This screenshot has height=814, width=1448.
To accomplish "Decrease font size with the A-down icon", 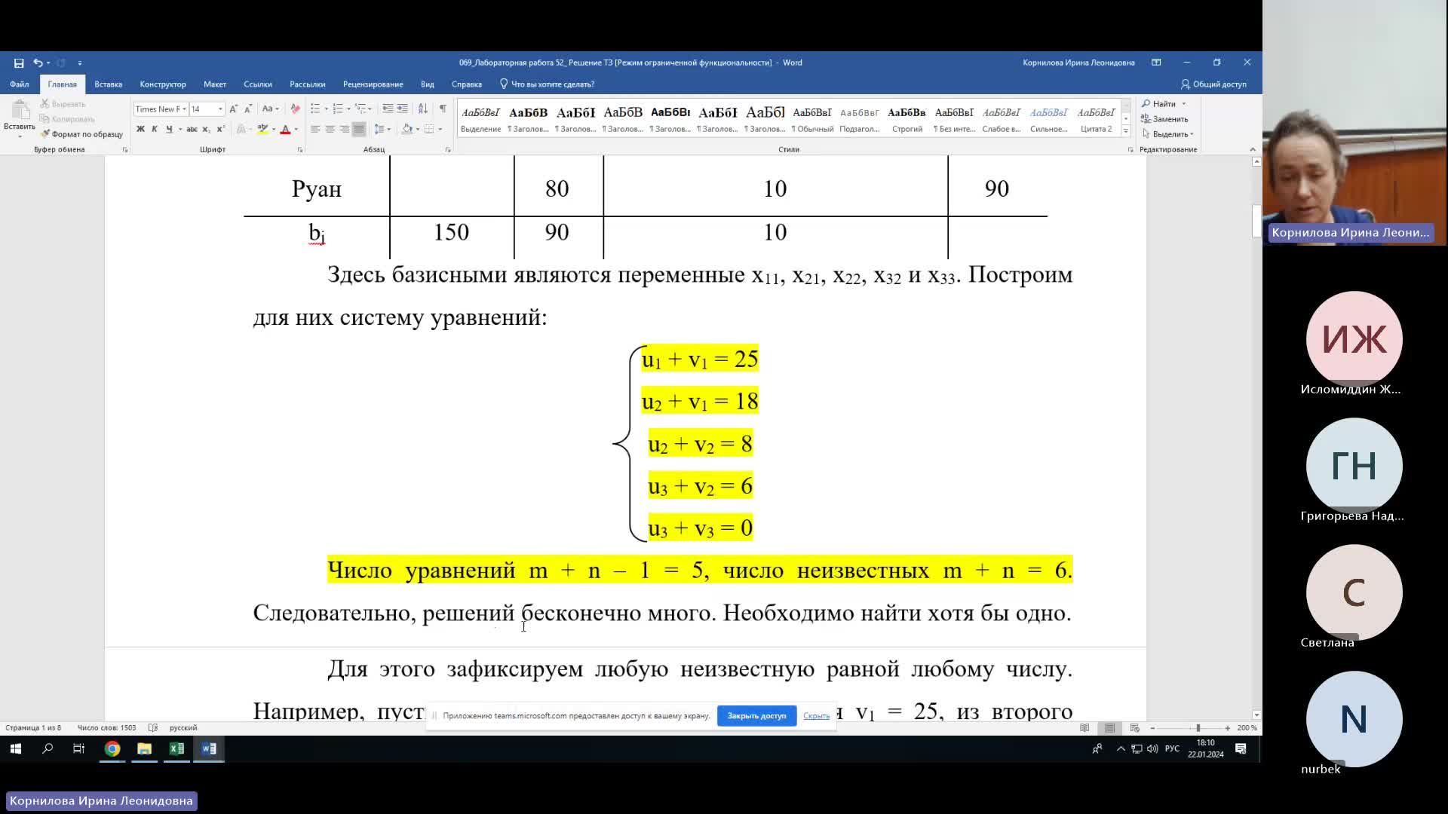I will pyautogui.click(x=247, y=109).
